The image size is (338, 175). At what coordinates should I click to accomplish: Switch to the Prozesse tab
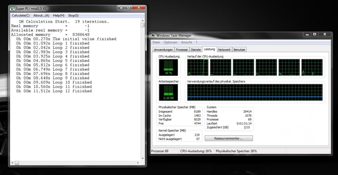pyautogui.click(x=182, y=50)
